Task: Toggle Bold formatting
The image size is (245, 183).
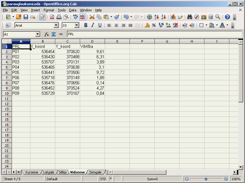Action: tap(86, 25)
